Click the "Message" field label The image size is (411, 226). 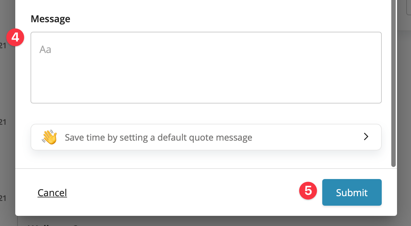[50, 19]
